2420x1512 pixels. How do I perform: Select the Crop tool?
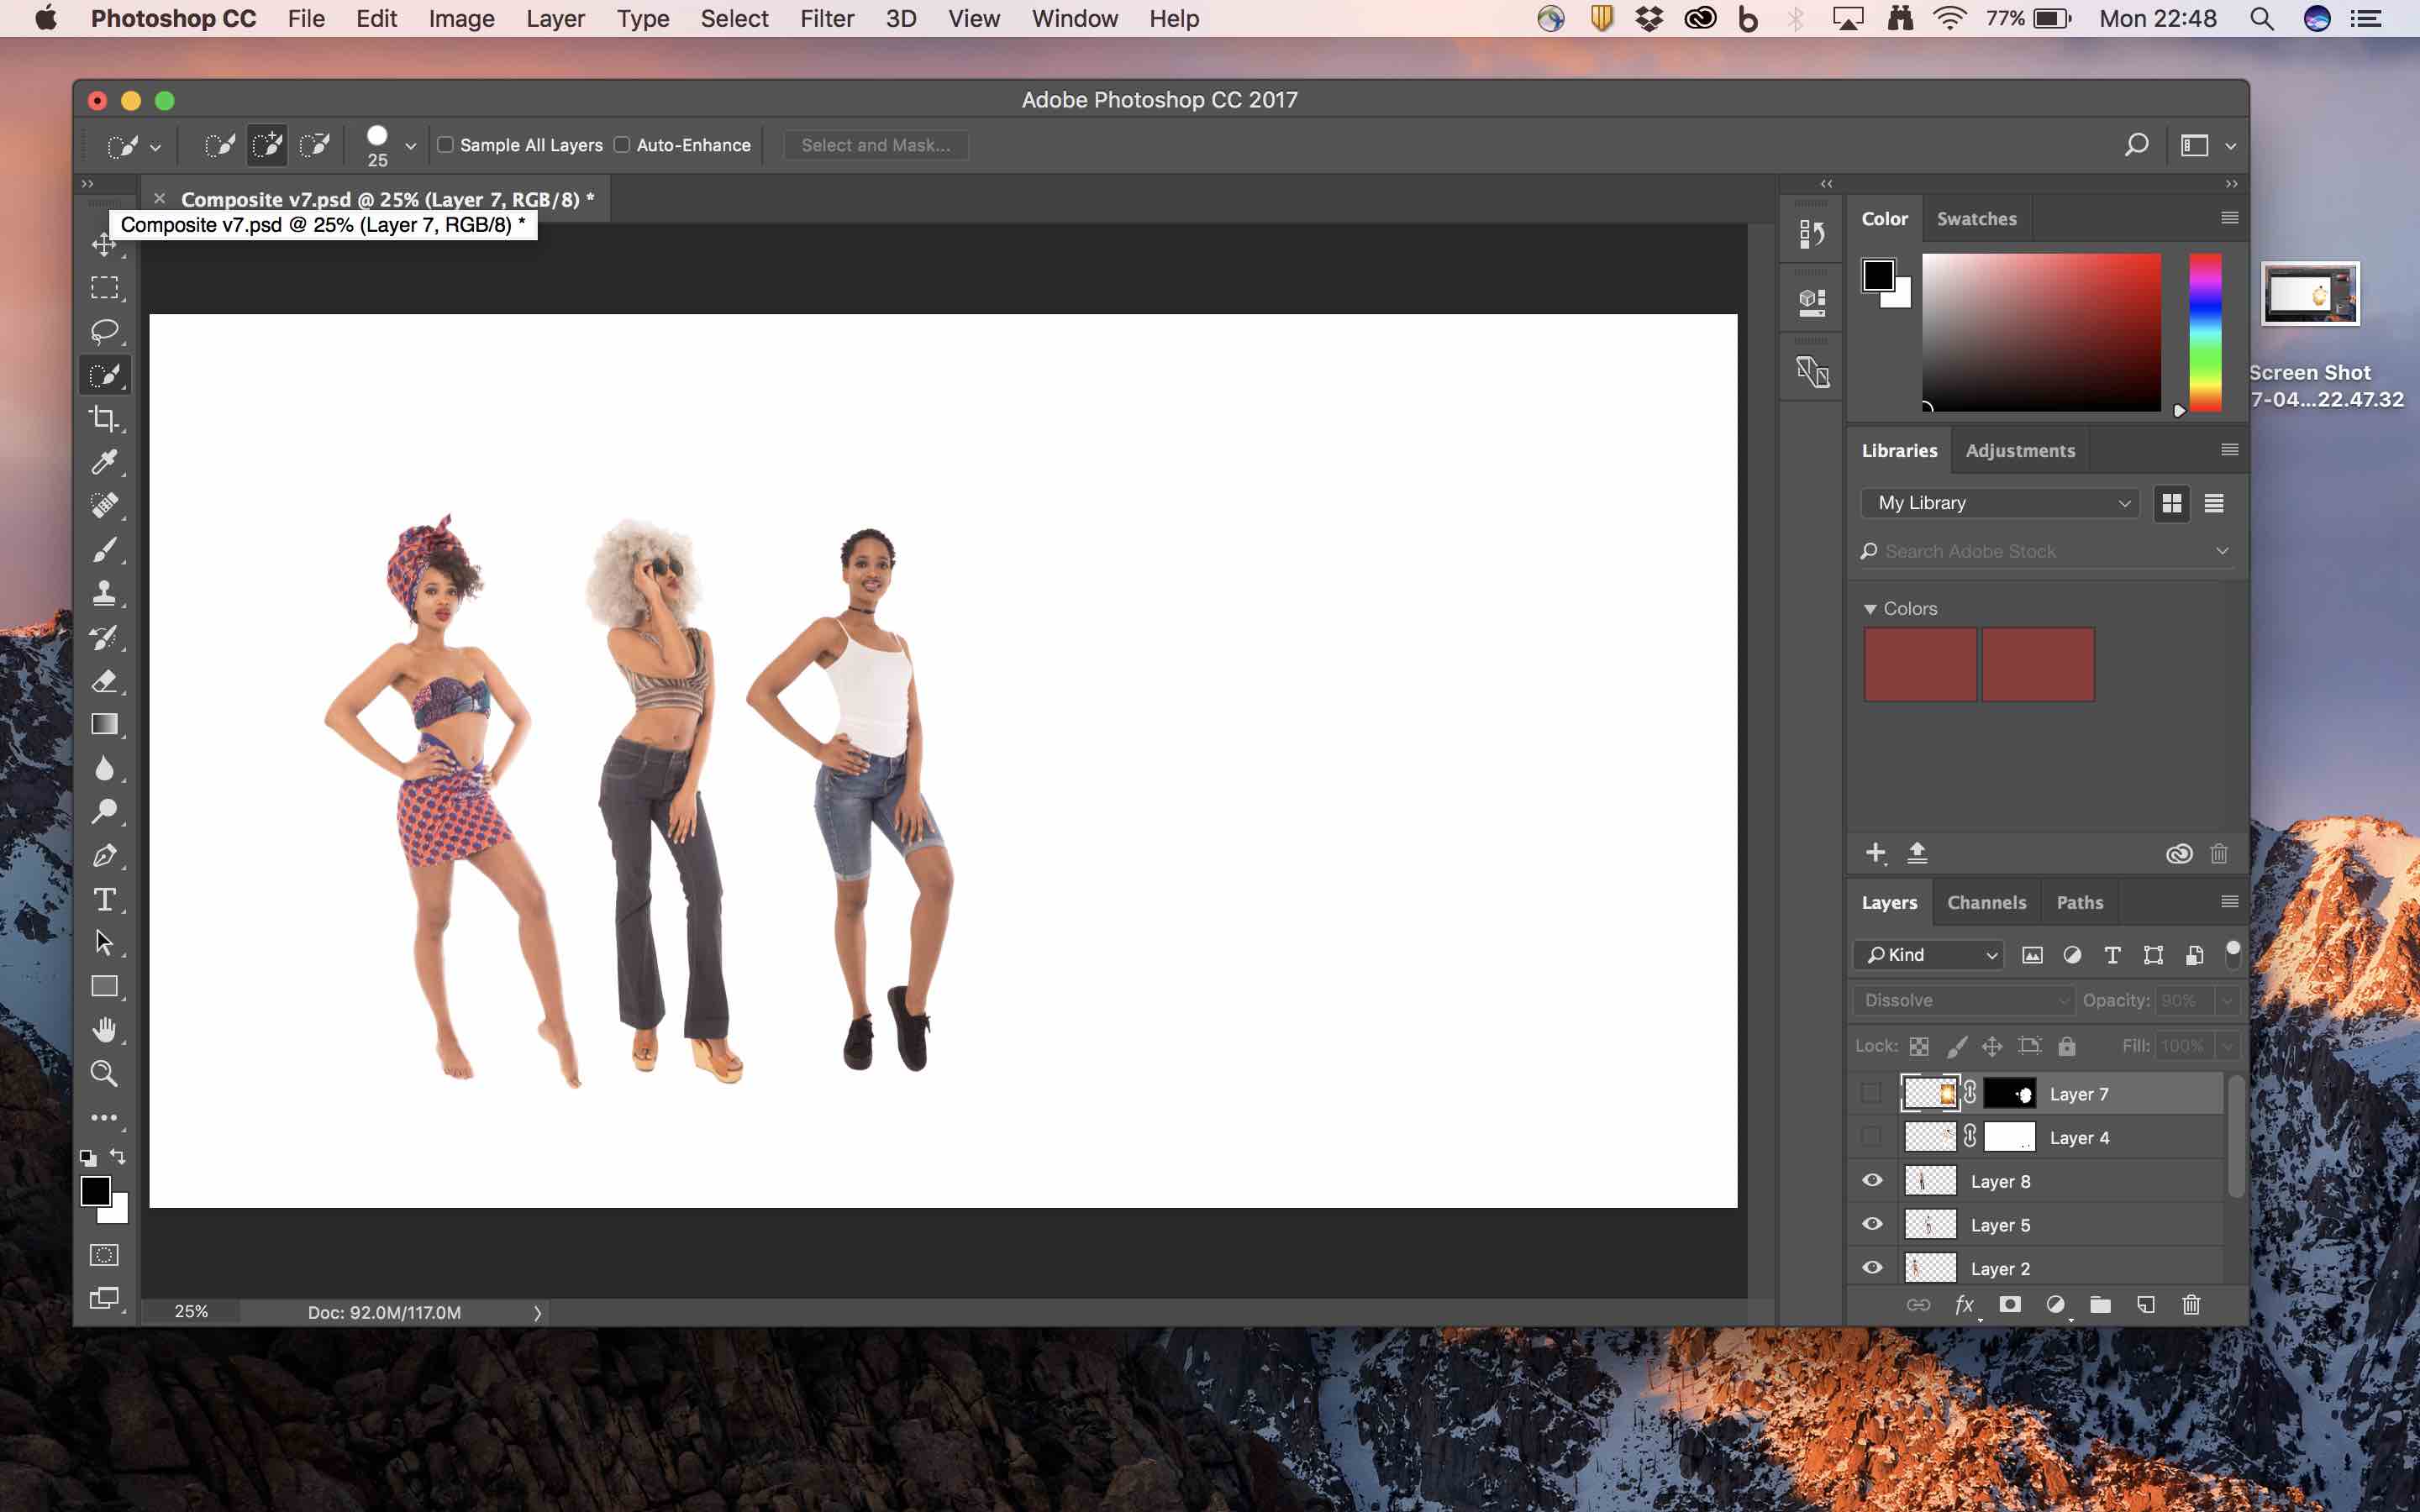tap(104, 418)
